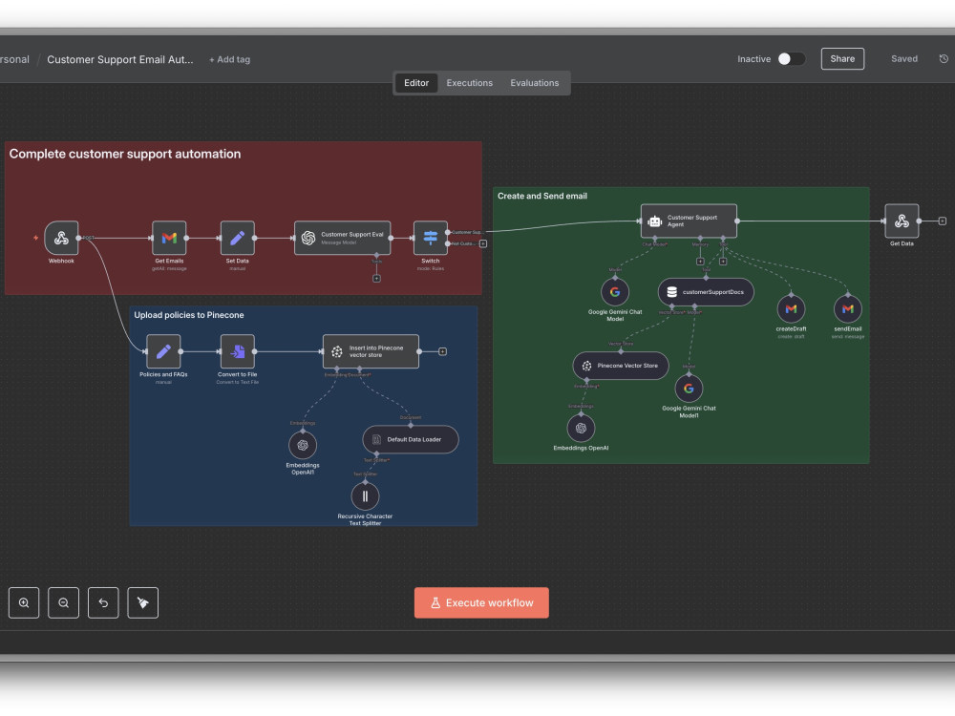Toggle the workflow Inactive switch
Image resolution: width=955 pixels, height=716 pixels.
tap(792, 59)
